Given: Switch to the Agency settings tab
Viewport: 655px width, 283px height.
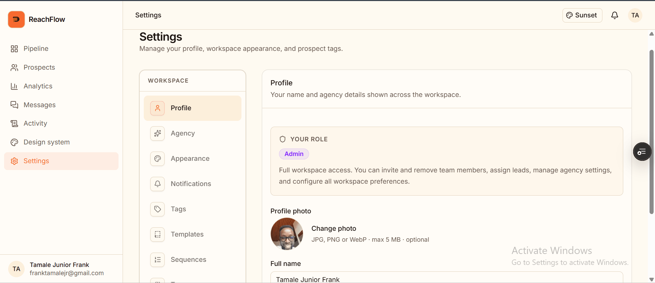Looking at the screenshot, I should coord(193,133).
